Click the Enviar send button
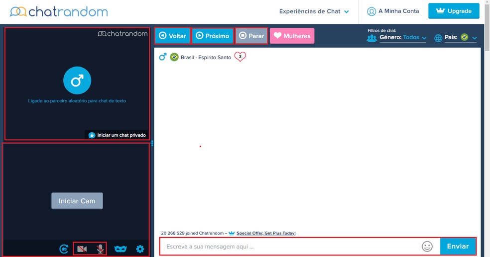 [458, 247]
